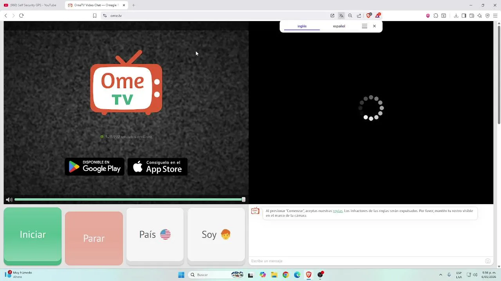501x281 pixels.
Task: Close the translation popup
Action: tap(374, 26)
